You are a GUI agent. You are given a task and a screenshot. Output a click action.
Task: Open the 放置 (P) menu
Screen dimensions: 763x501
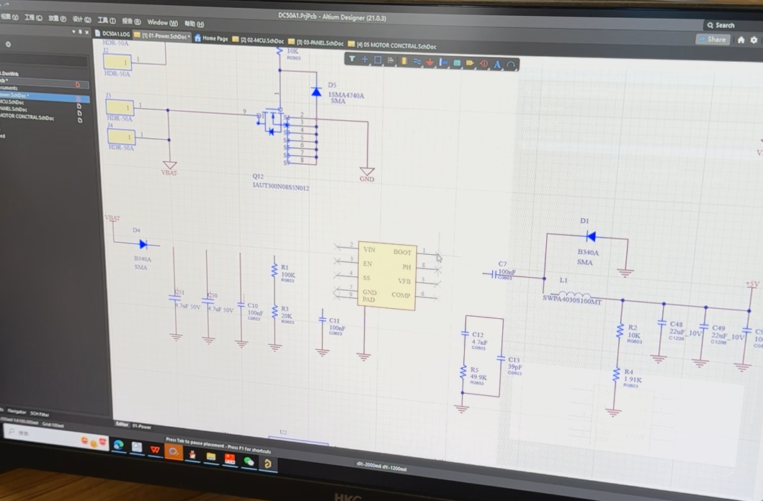coord(58,19)
